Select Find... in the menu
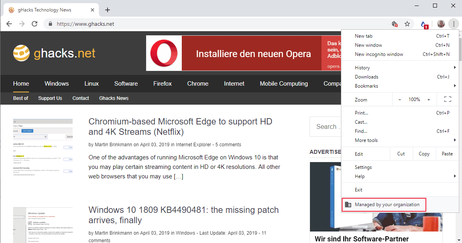Viewport: 462px width, 243px height. [x=400, y=131]
